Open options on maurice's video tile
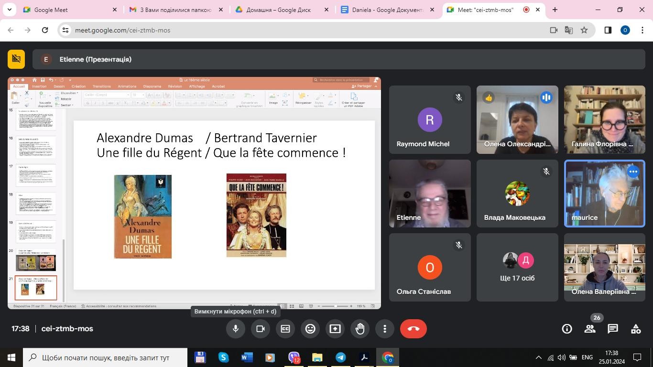 pos(633,172)
